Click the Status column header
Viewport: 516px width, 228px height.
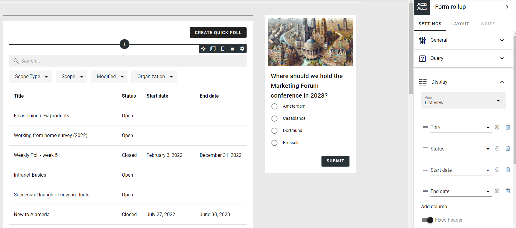129,96
